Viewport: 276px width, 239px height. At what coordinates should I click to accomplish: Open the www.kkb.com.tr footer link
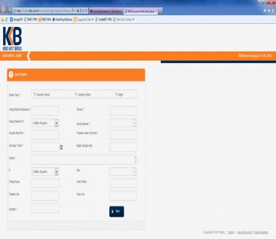click(245, 232)
